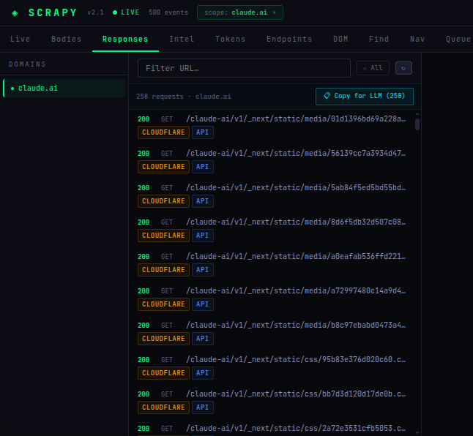Click API tag on 56139cc7a3934d47 request
This screenshot has height=436, width=473.
coord(202,167)
